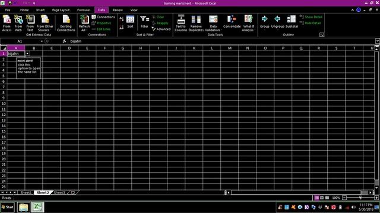380x213 pixels.
Task: Click zoom in plus button
Action: [376, 198]
